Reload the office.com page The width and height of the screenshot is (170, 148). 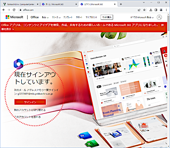[x=14, y=10]
